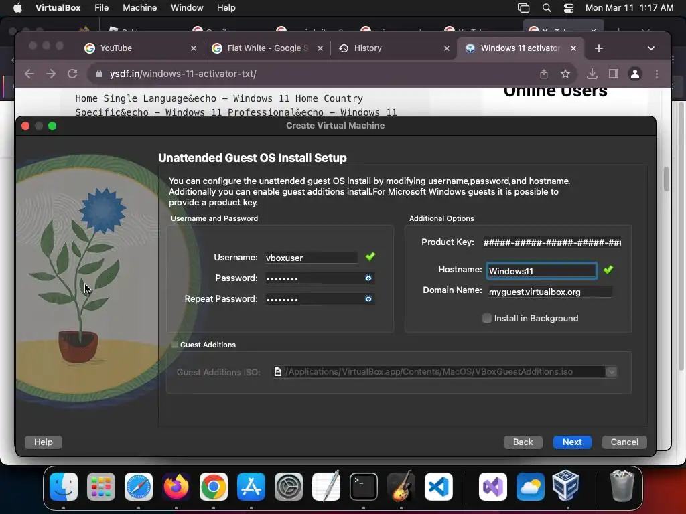The image size is (686, 514).
Task: Open the cloud app icon in dock
Action: [531, 487]
